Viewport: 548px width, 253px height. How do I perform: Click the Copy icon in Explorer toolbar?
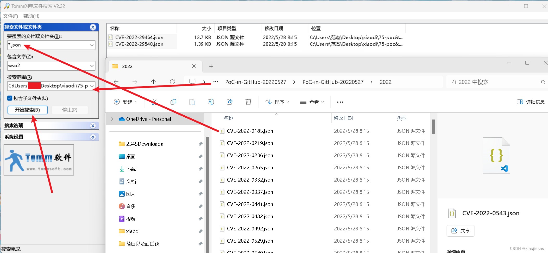tap(173, 102)
